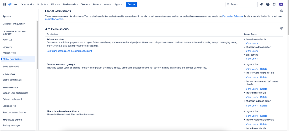Image resolution: width=289 pixels, height=131 pixels.
Task: Delete jira-admins-nik-ola from Browse users
Action: point(264,97)
